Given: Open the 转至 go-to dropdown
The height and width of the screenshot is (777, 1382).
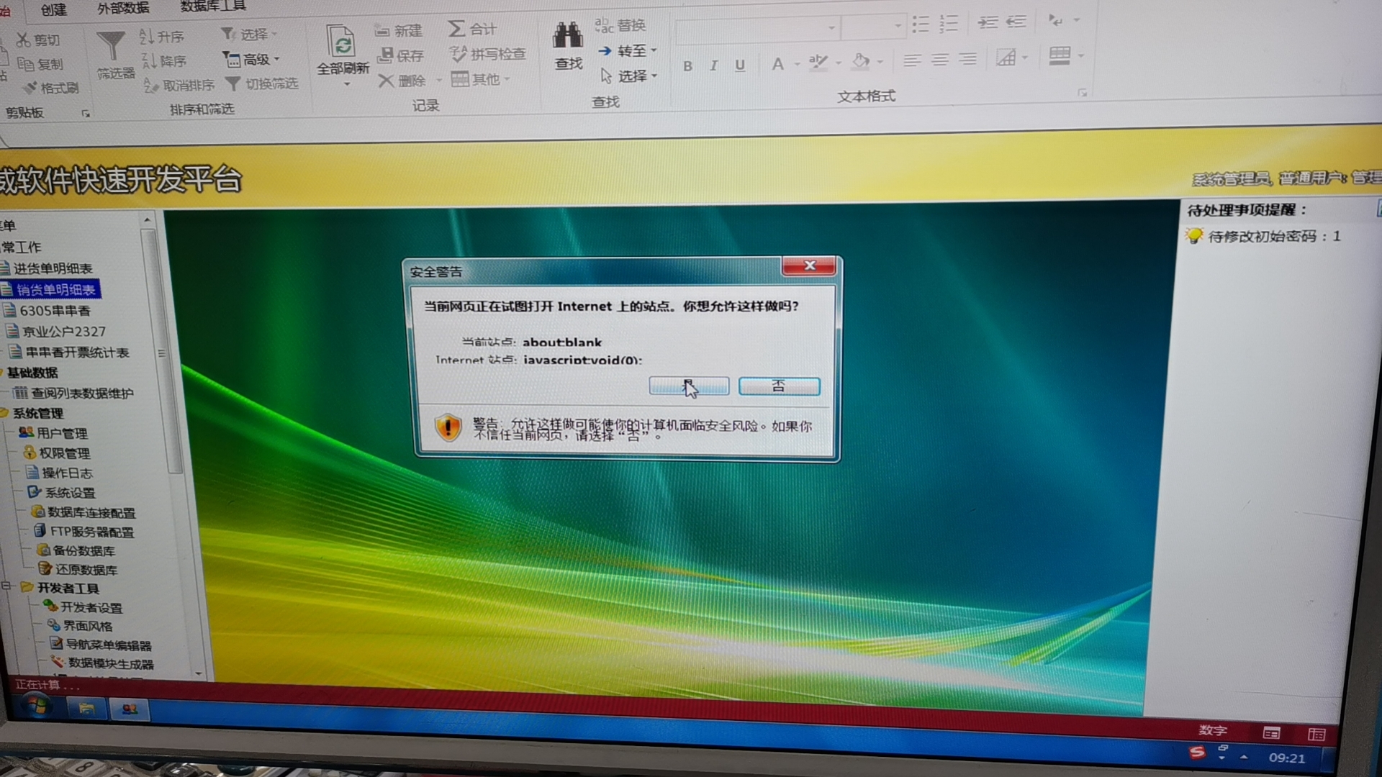Looking at the screenshot, I should click(628, 50).
